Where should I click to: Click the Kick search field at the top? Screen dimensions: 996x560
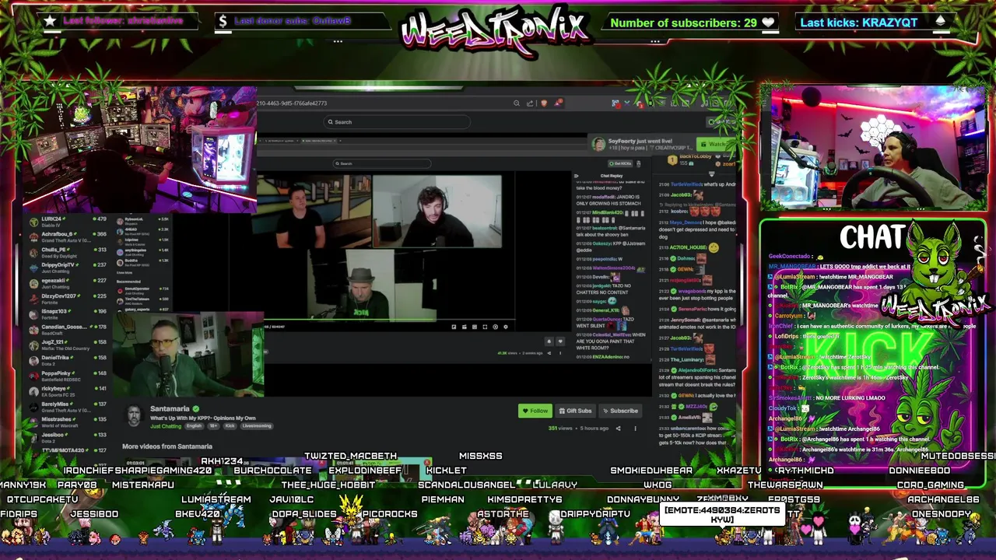click(x=397, y=122)
